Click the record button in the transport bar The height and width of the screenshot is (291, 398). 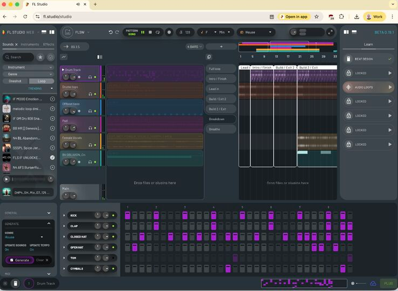coord(169,33)
